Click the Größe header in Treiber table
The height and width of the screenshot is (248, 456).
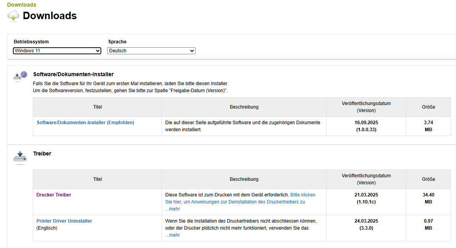pyautogui.click(x=428, y=179)
